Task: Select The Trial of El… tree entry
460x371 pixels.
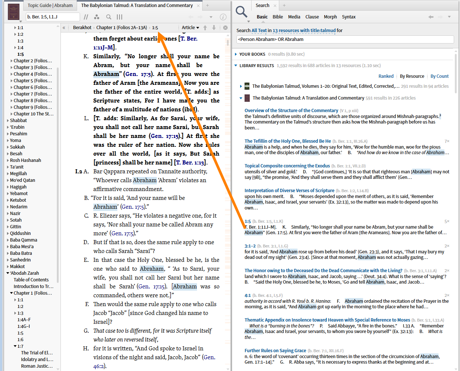Action: [37, 353]
